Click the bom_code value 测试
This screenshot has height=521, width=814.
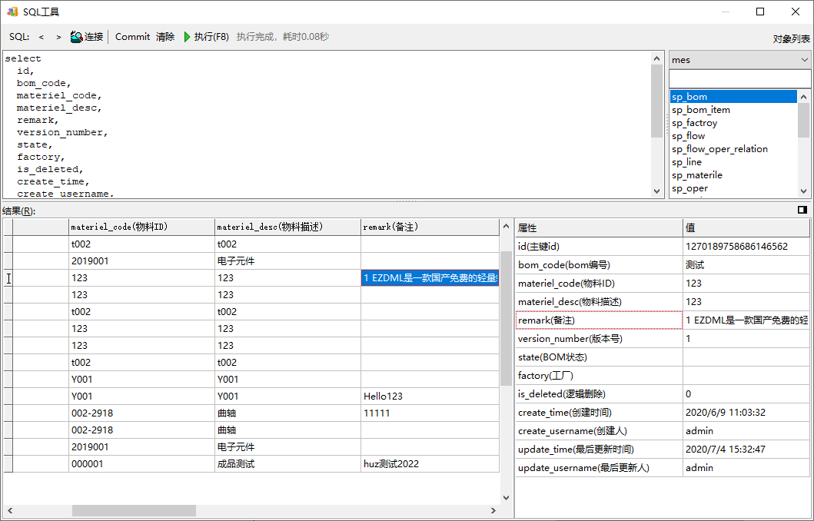pyautogui.click(x=746, y=264)
